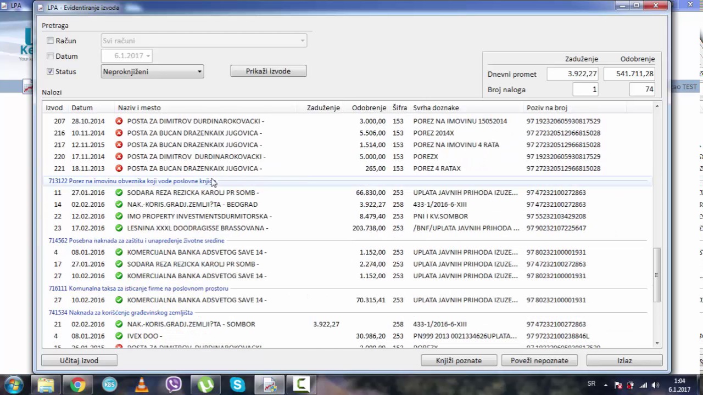Image resolution: width=703 pixels, height=395 pixels.
Task: Click the Šifra column header
Action: (399, 108)
